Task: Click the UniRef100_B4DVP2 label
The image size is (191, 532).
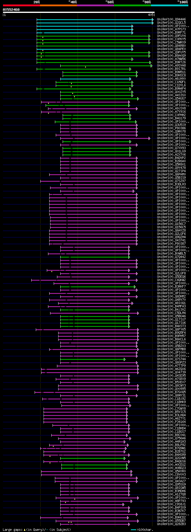Action: 171,158
